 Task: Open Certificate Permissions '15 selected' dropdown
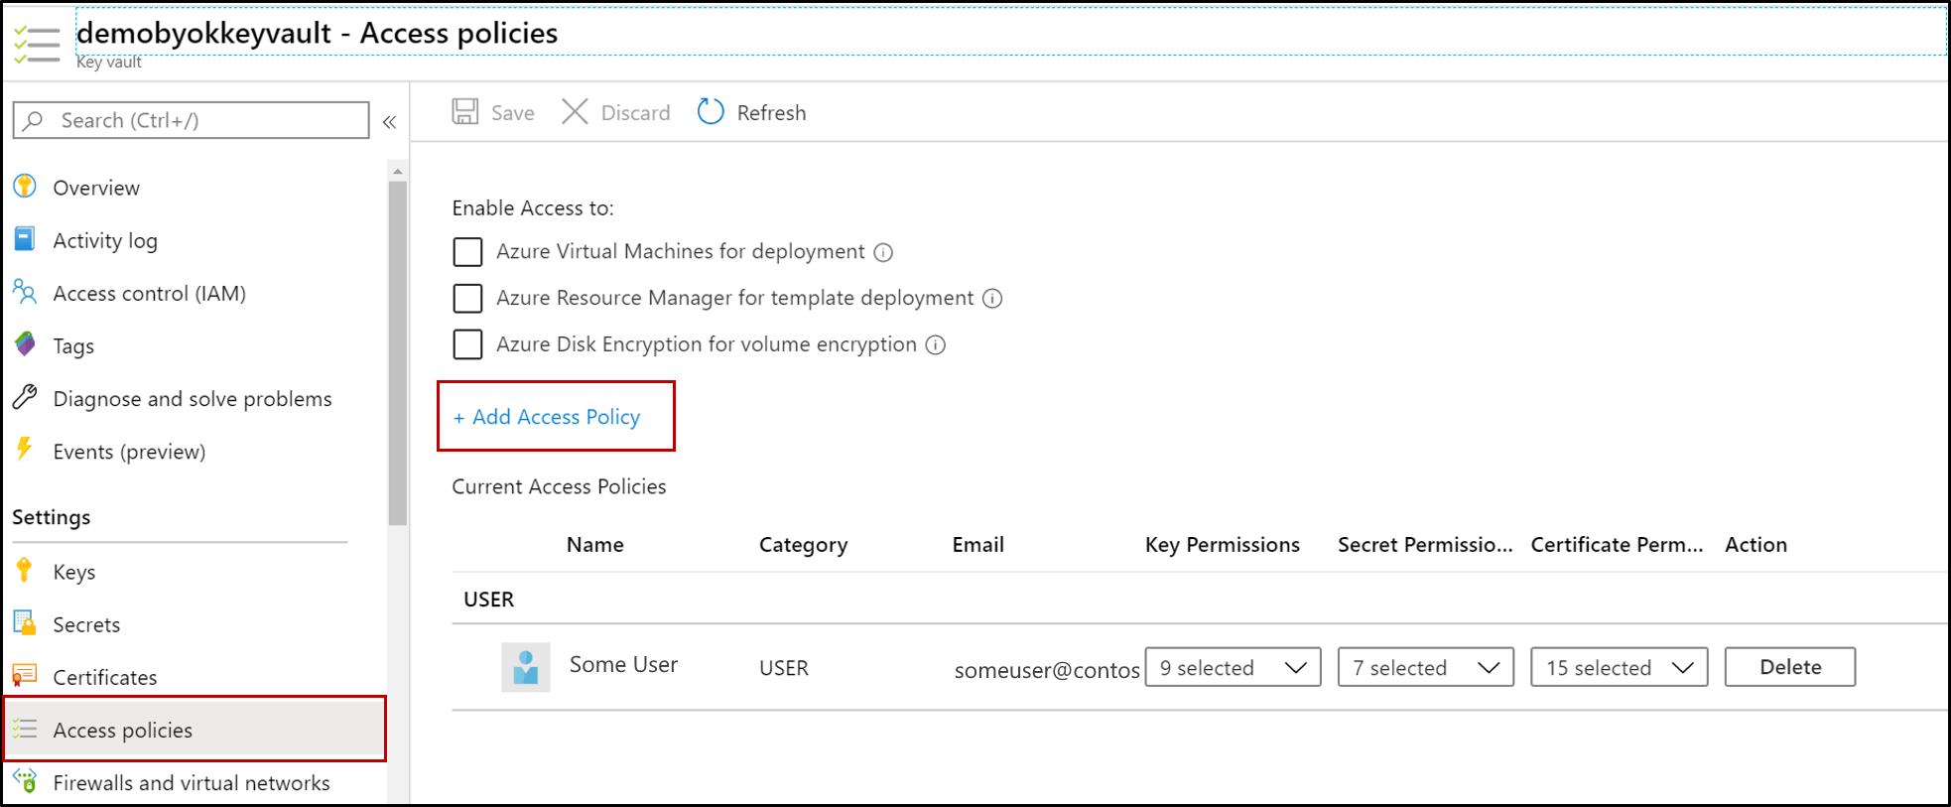click(1620, 667)
